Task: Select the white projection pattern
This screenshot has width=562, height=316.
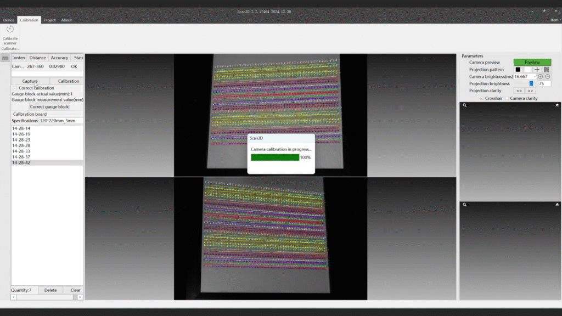Action: (x=527, y=70)
